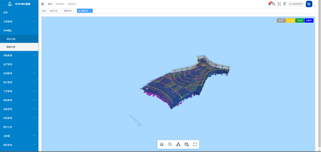Click the cube settings icon in viewer toolbar
The image size is (321, 152).
tap(186, 144)
